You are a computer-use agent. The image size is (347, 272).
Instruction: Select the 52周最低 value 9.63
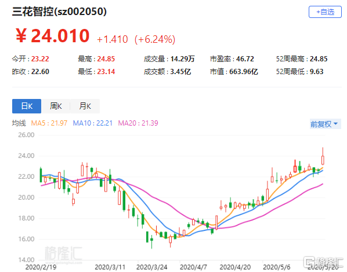[x=316, y=72]
